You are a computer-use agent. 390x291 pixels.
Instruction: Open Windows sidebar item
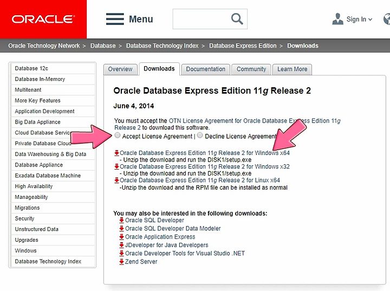coord(53,251)
